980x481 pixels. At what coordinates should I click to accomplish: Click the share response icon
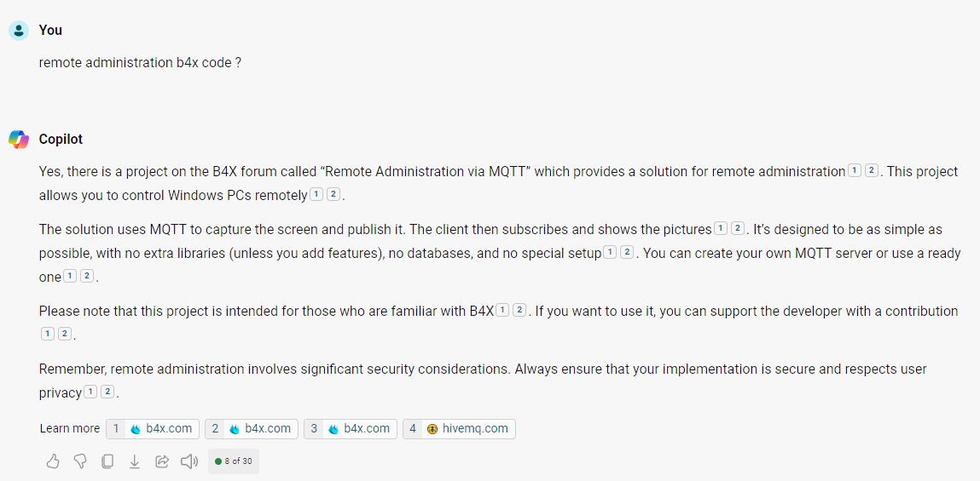coord(161,461)
